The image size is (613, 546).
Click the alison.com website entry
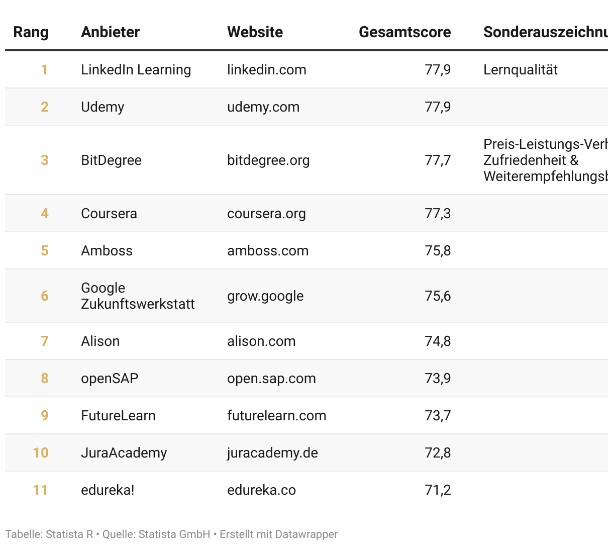(261, 341)
